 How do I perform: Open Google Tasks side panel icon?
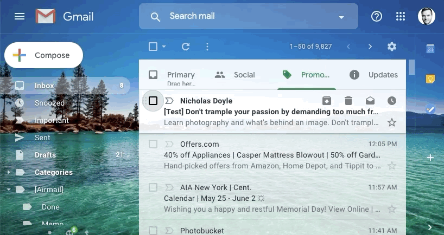(x=430, y=109)
